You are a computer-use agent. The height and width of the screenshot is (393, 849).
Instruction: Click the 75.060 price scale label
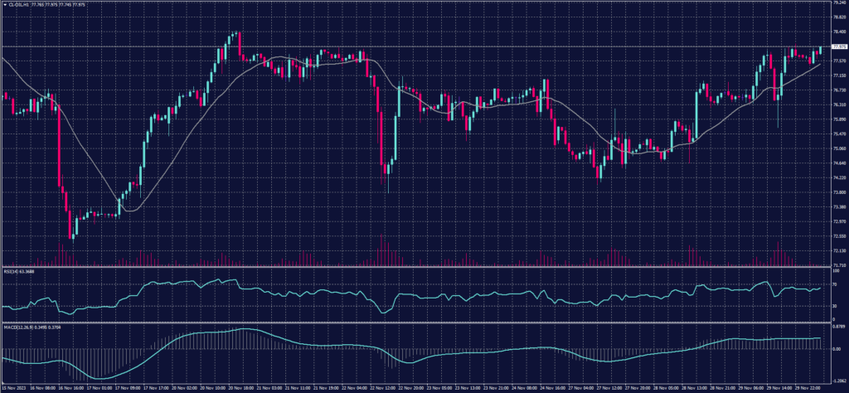pos(837,148)
